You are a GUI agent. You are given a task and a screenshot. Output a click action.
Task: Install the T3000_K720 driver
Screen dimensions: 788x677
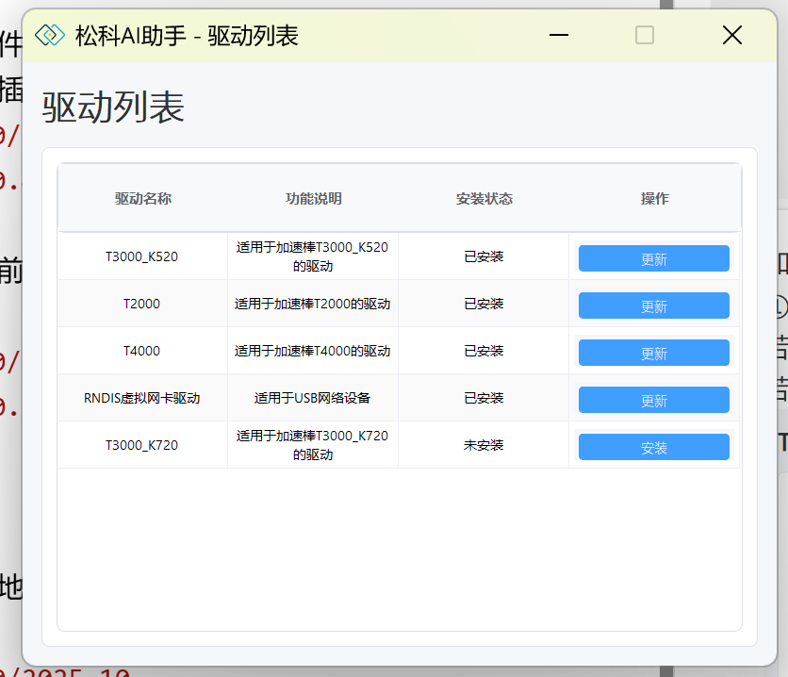653,448
